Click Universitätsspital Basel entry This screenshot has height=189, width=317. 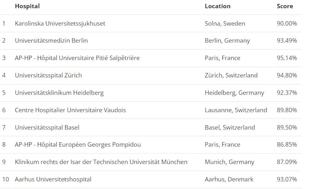pyautogui.click(x=47, y=128)
